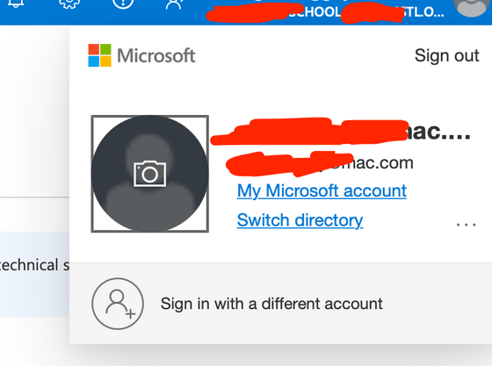Click the help question mark icon
The image size is (492, 366).
tap(123, 4)
